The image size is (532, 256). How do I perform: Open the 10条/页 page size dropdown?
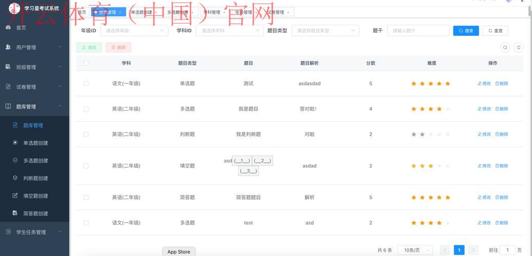(x=415, y=250)
